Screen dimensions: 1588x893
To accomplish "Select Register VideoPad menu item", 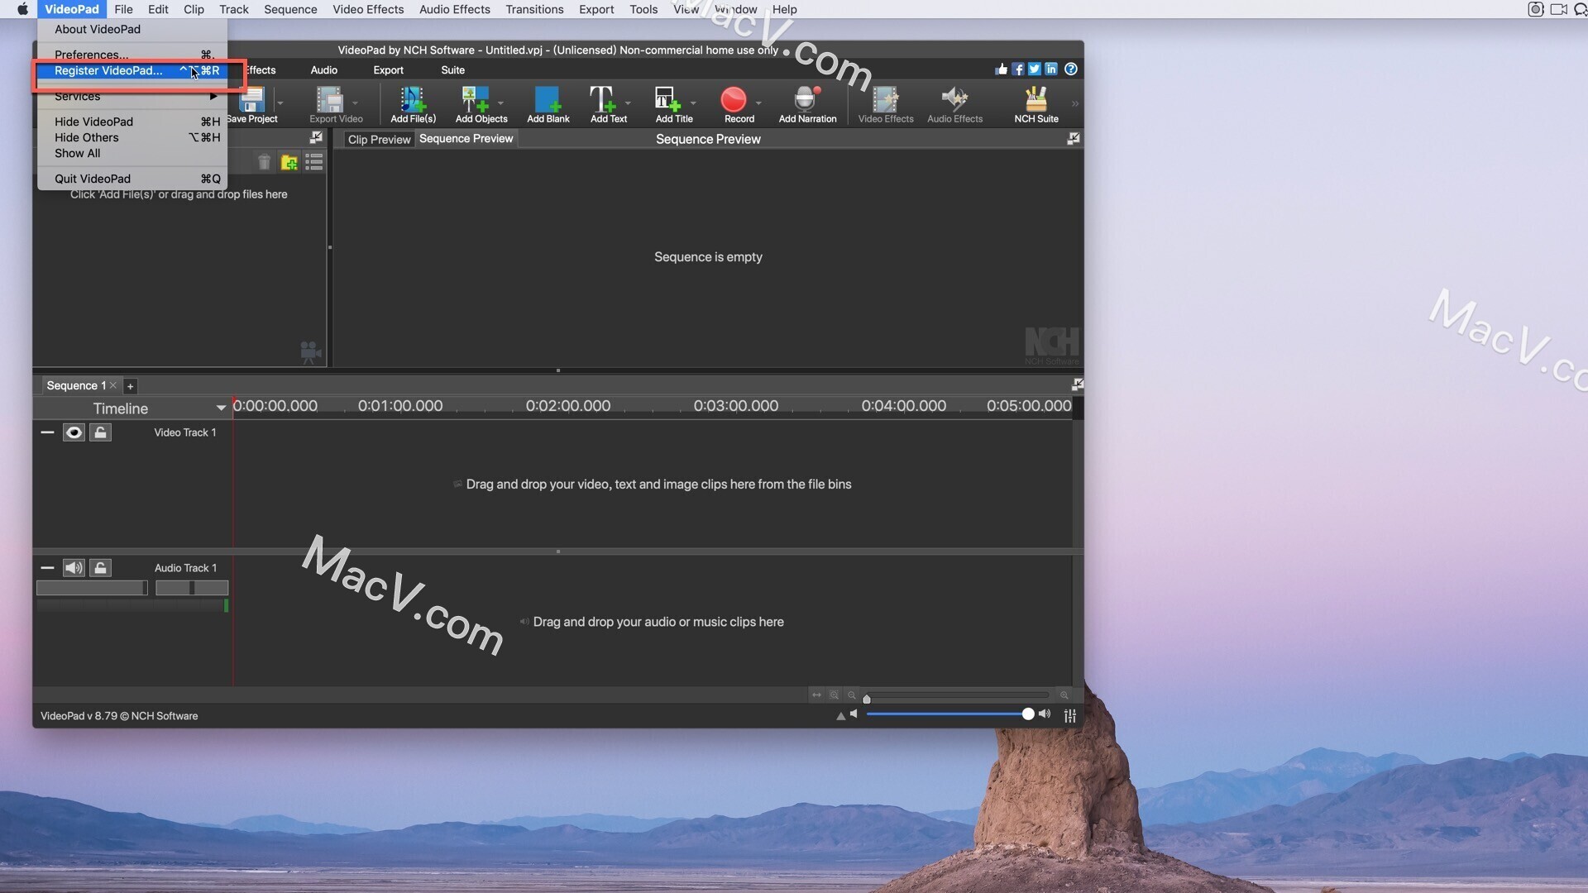I will click(x=132, y=71).
